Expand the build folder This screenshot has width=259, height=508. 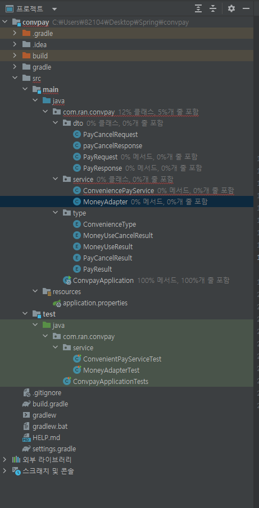(15, 56)
